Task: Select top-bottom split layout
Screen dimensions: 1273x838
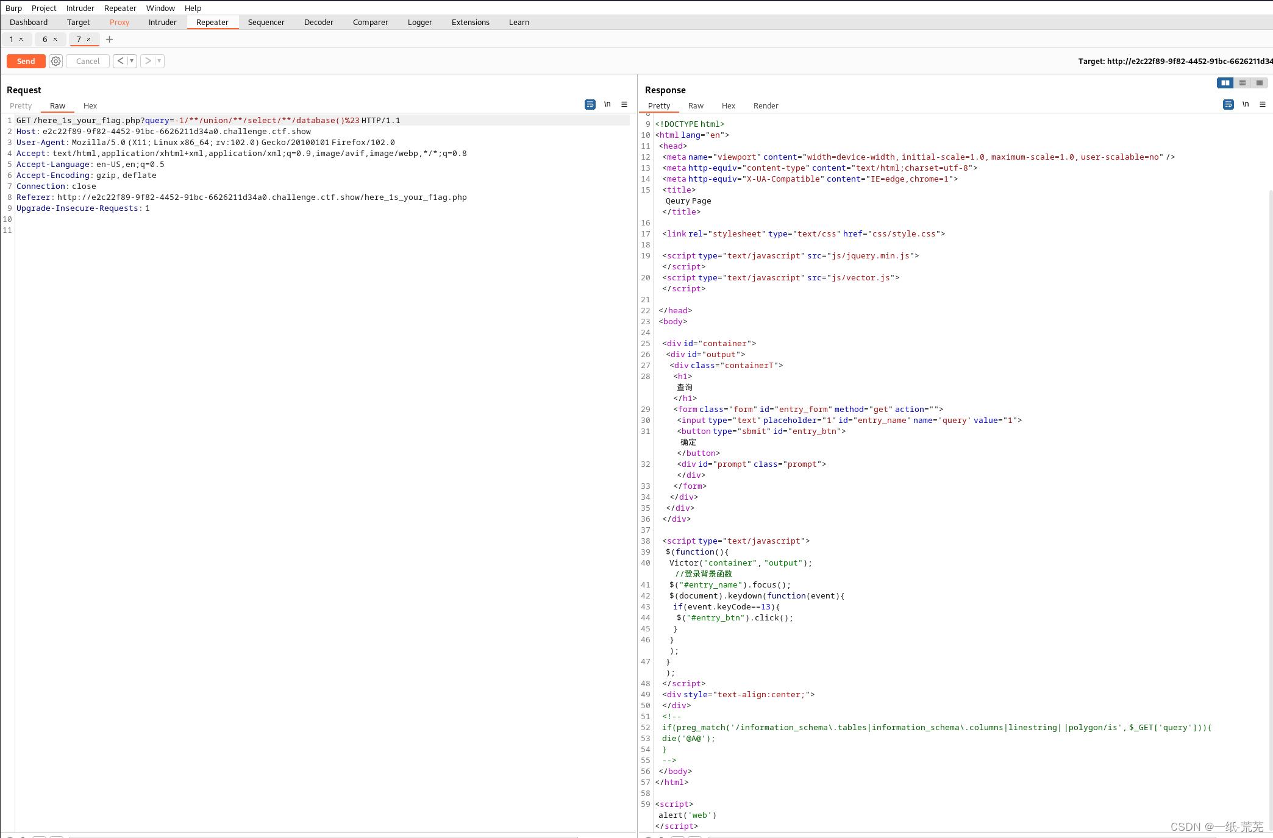Action: coord(1242,83)
